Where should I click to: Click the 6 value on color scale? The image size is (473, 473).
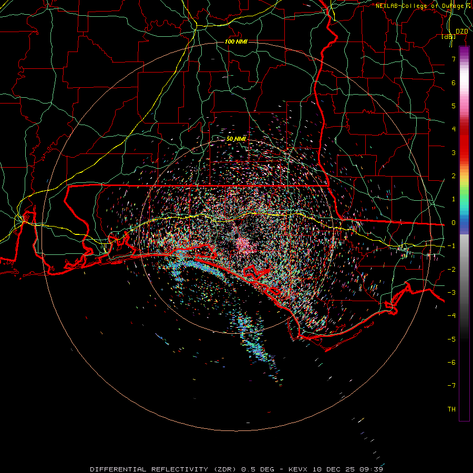coord(454,83)
